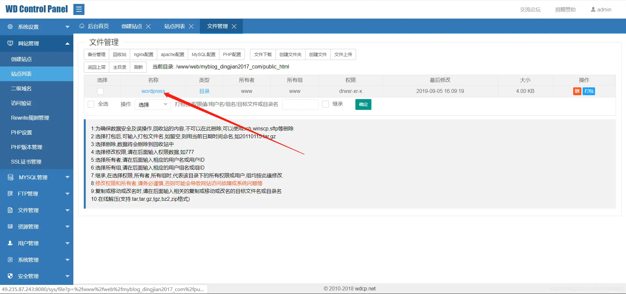Close the 文件管理 tab with its X

click(234, 26)
